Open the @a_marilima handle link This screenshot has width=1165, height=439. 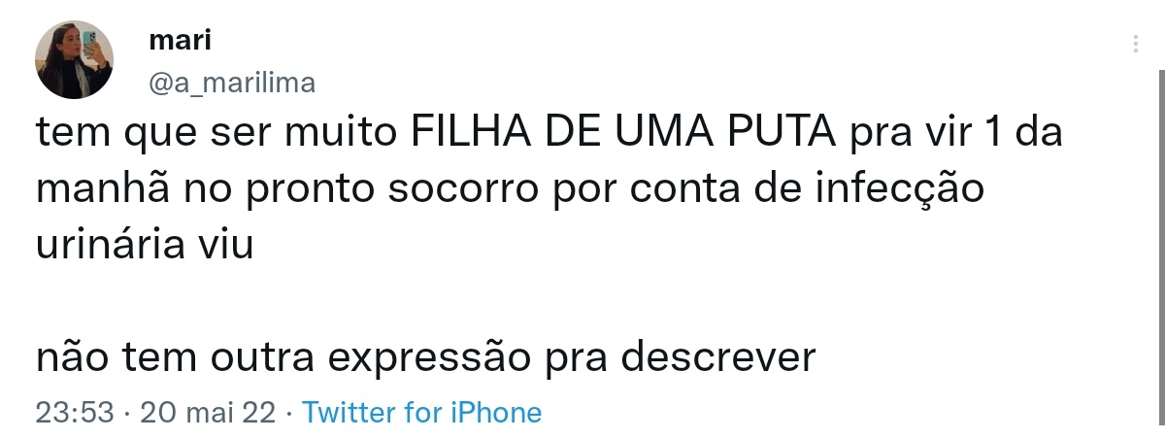point(232,84)
